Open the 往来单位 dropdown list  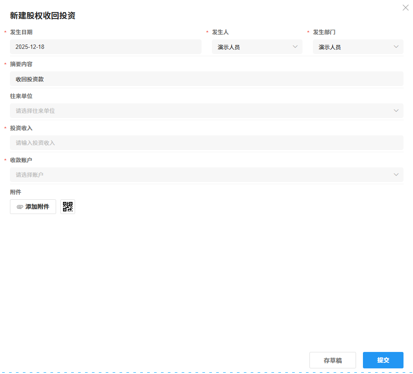206,110
